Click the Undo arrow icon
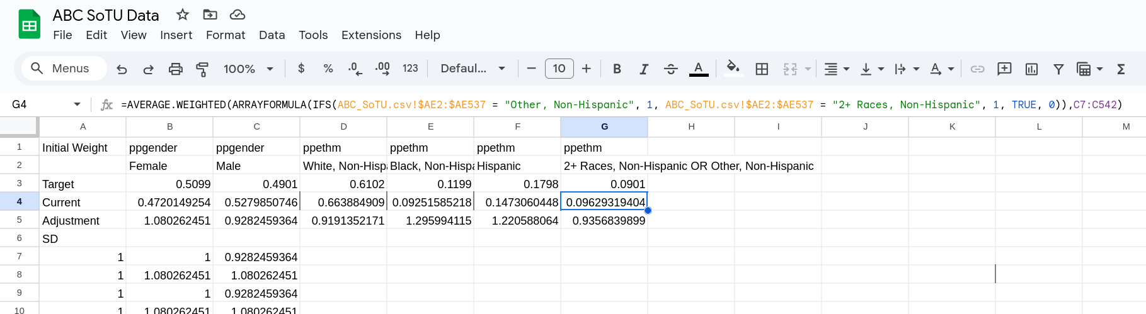 click(122, 69)
